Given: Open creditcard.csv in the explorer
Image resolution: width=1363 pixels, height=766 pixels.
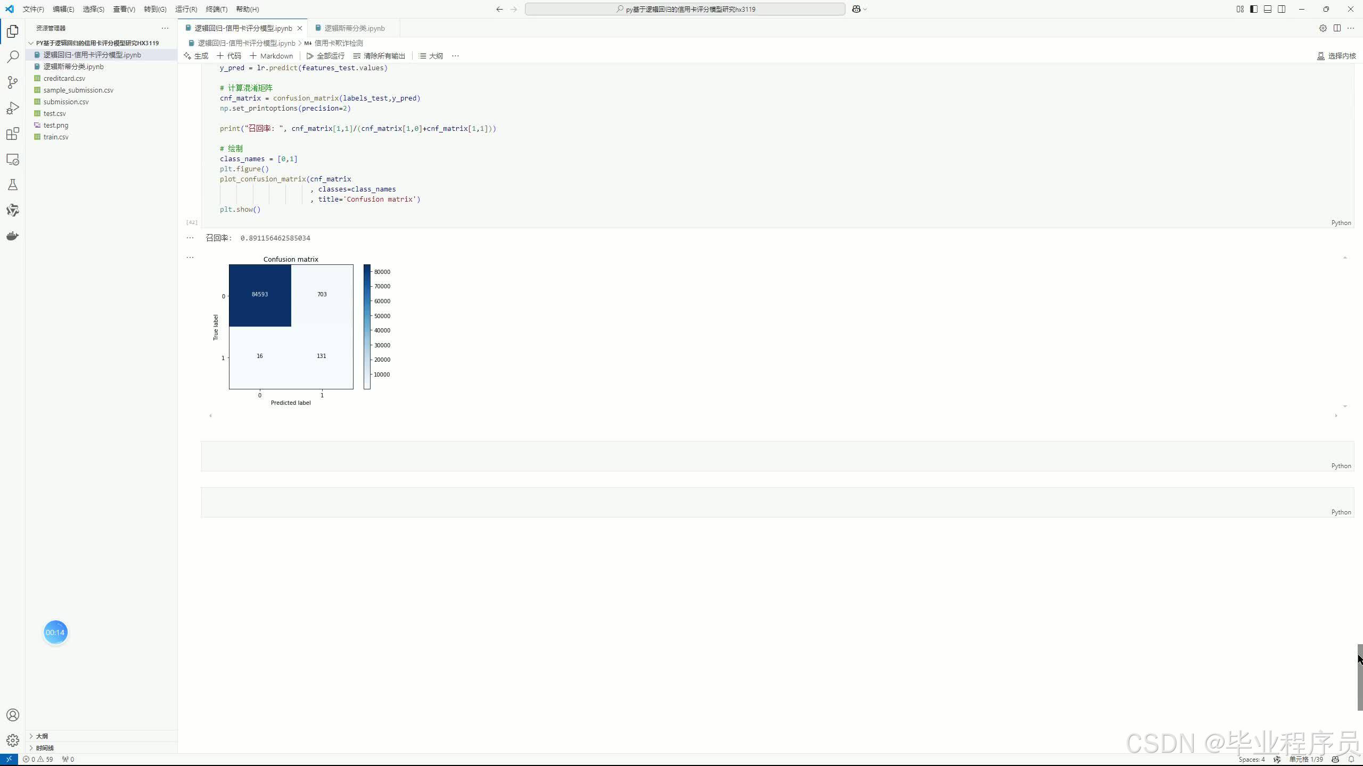Looking at the screenshot, I should [64, 78].
